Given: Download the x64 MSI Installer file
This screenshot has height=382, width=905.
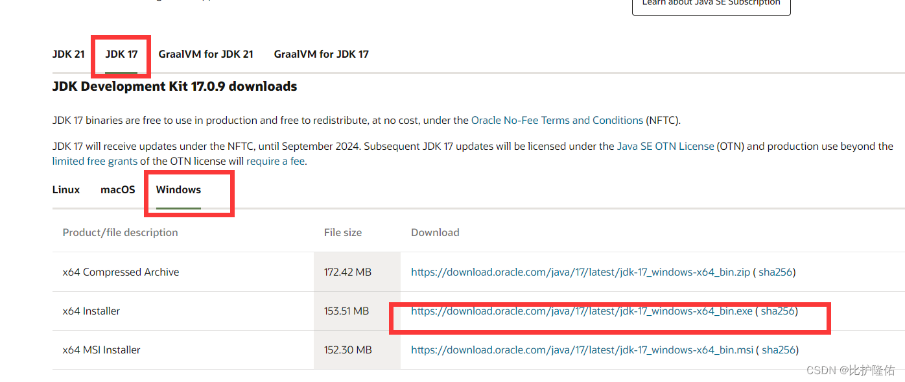Looking at the screenshot, I should (582, 350).
